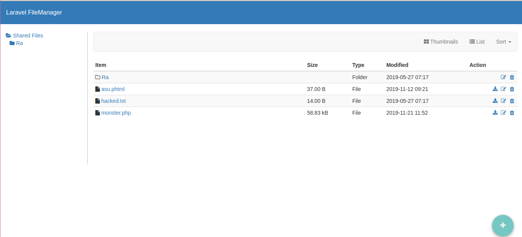
Task: Click the file icon beside monster.php
Action: click(97, 113)
